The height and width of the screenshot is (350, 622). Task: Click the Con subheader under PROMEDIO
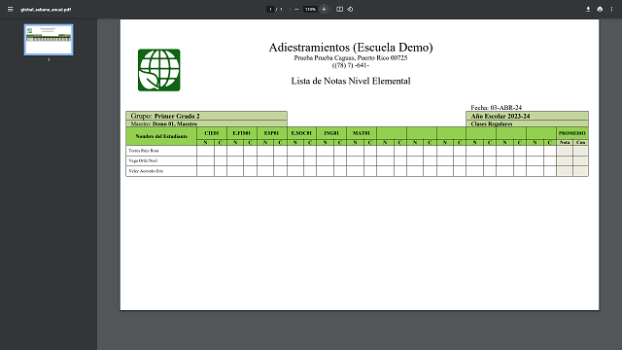581,142
